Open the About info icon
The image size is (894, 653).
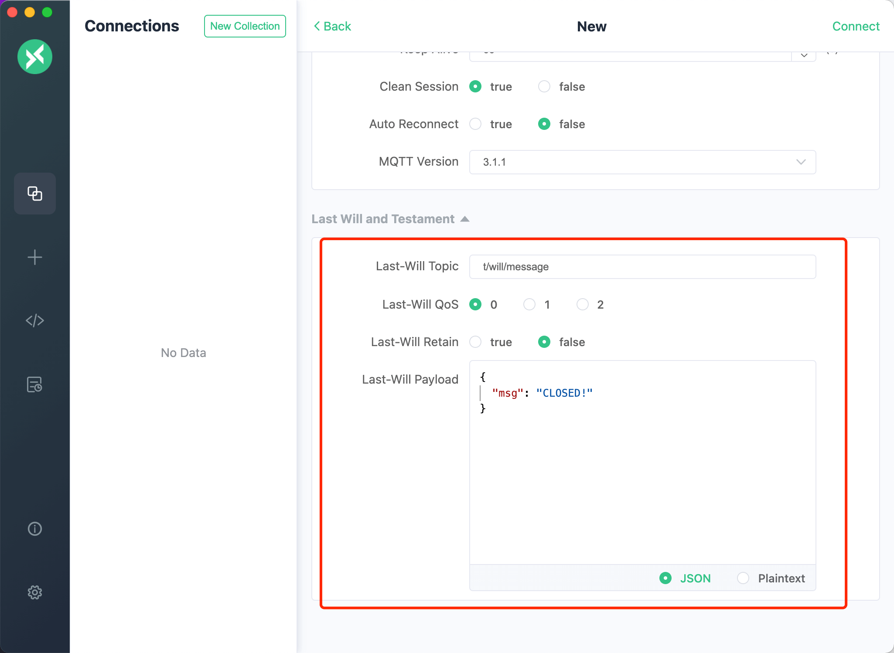[35, 529]
